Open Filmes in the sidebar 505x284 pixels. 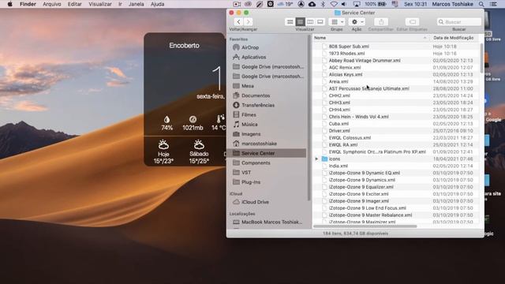pos(249,114)
